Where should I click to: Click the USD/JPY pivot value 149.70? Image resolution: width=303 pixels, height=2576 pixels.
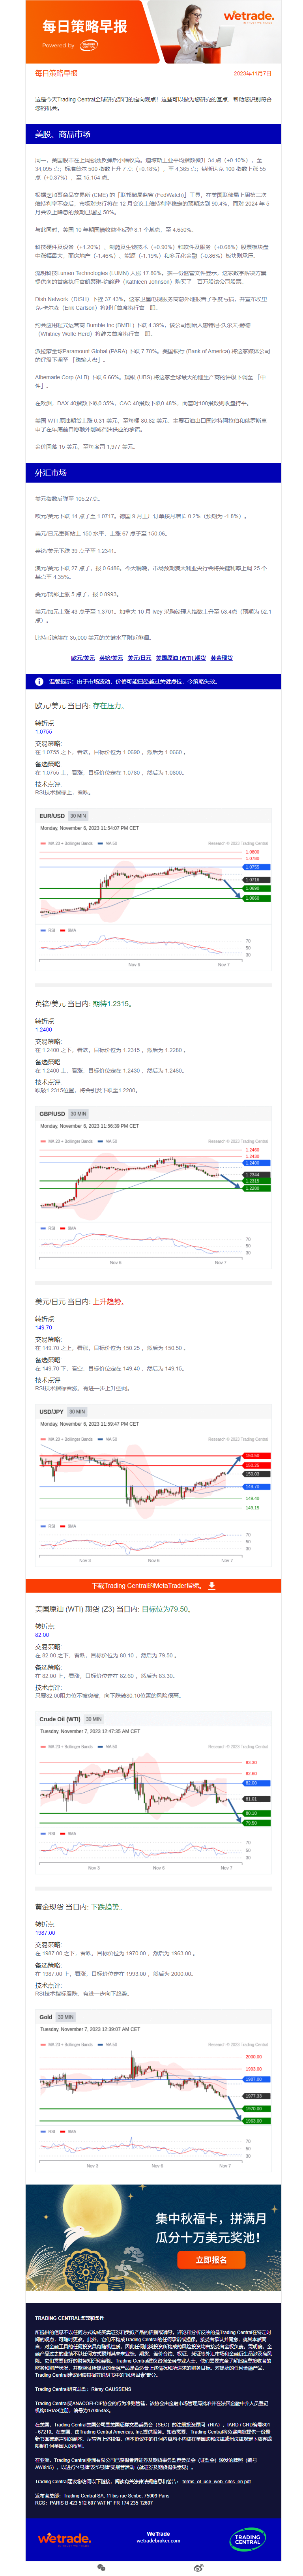(44, 1327)
